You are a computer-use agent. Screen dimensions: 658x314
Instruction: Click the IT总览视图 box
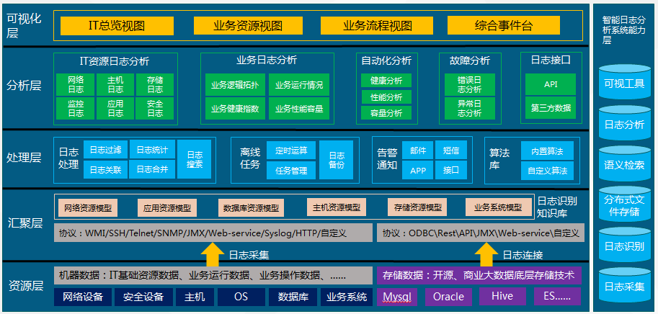(117, 26)
